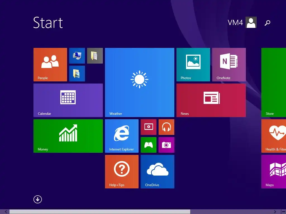Open the Calendar tile
This screenshot has width=286, height=214.
[68, 100]
